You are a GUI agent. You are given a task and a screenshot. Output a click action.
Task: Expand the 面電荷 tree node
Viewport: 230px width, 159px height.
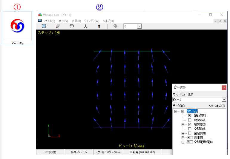pyautogui.click(x=183, y=138)
